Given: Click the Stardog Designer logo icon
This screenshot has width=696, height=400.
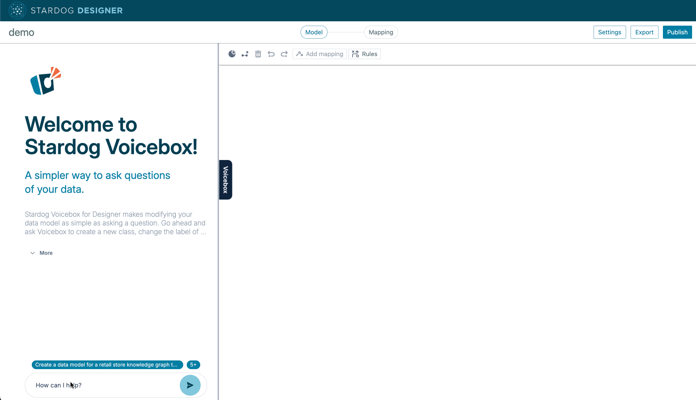Looking at the screenshot, I should pos(17,10).
